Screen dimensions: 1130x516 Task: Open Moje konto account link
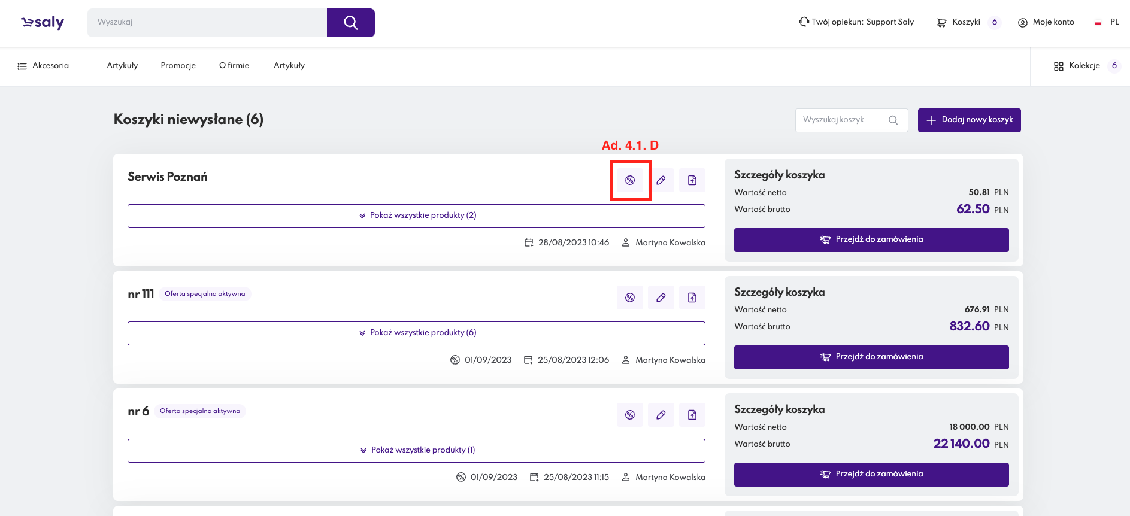1046,22
